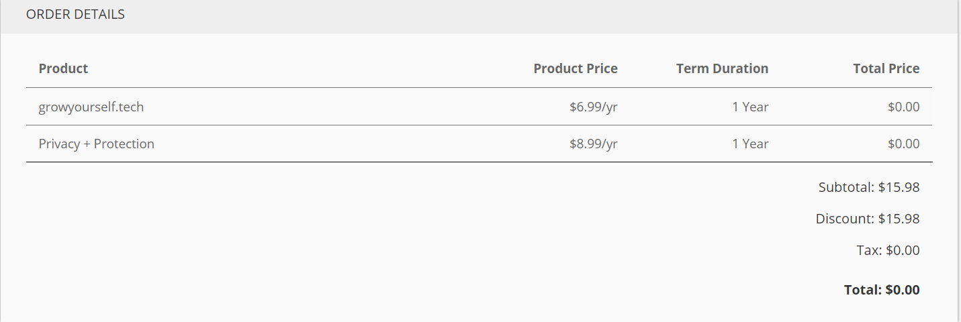Screen dimensions: 961x322
Task: Select 1 Year term for Privacy + Protection
Action: coord(750,144)
